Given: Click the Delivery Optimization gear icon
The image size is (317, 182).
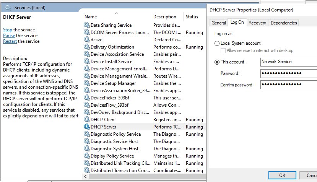Looking at the screenshot, I should pos(87,47).
